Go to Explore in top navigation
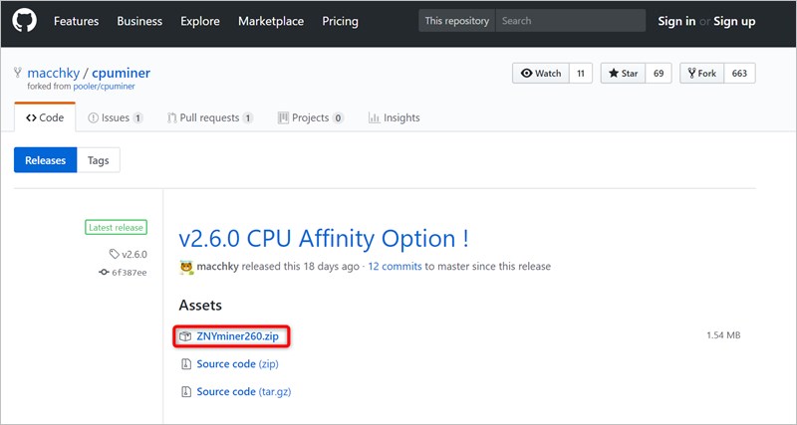Viewport: 797px width, 425px height. coord(200,21)
